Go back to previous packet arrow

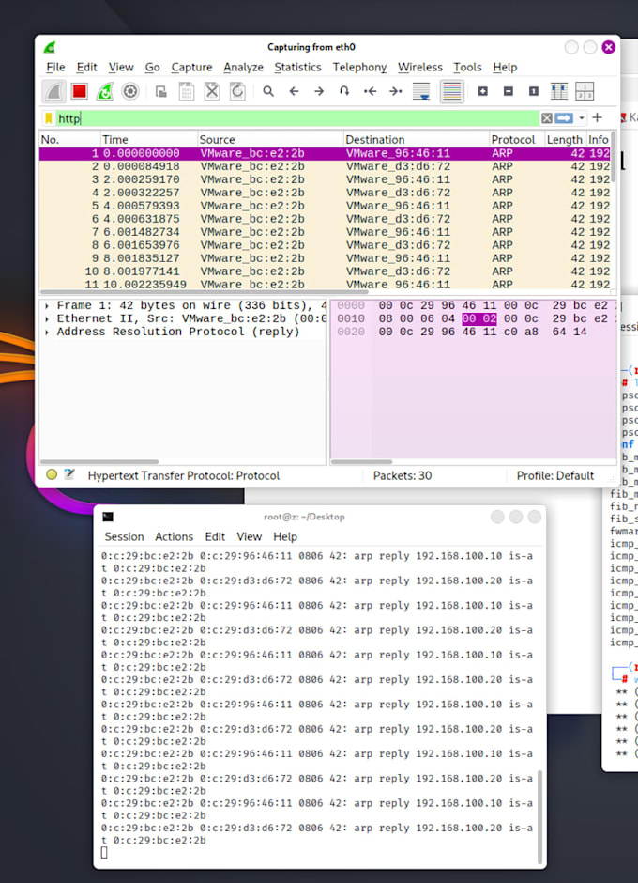click(294, 91)
